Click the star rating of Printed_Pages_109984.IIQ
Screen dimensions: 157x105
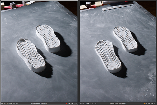(150, 104)
